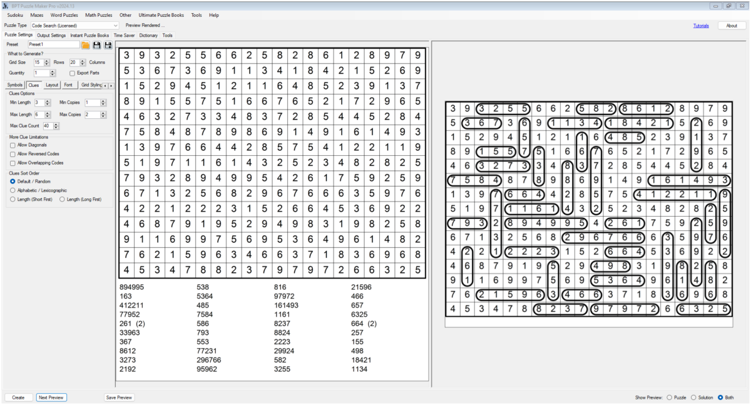
Task: Open the Sudoku menu
Action: [x=15, y=15]
